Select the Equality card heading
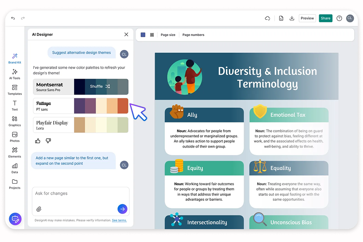 coord(281,168)
